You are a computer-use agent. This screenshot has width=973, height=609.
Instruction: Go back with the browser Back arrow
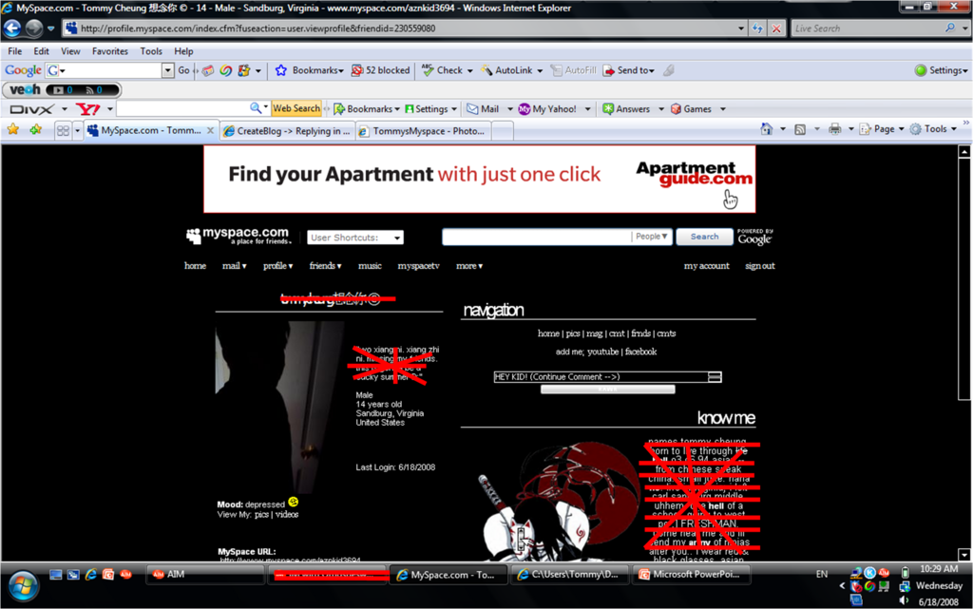tap(12, 28)
